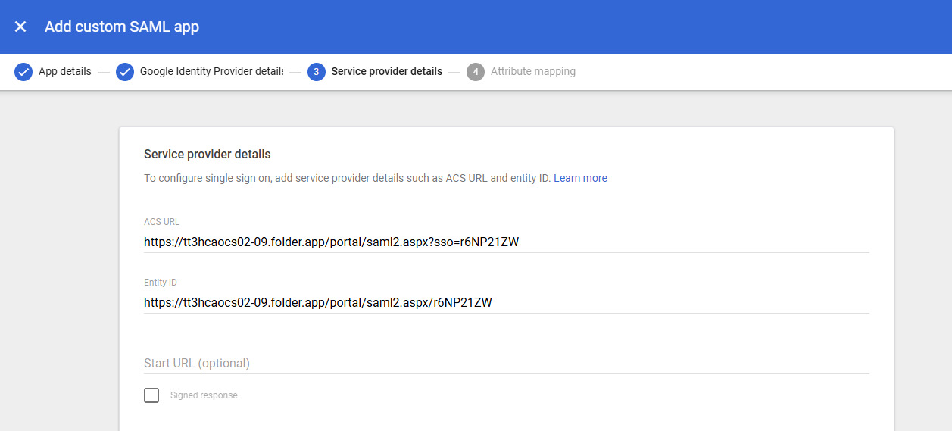952x431 pixels.
Task: Click the App details checkmark icon
Action: coord(23,72)
